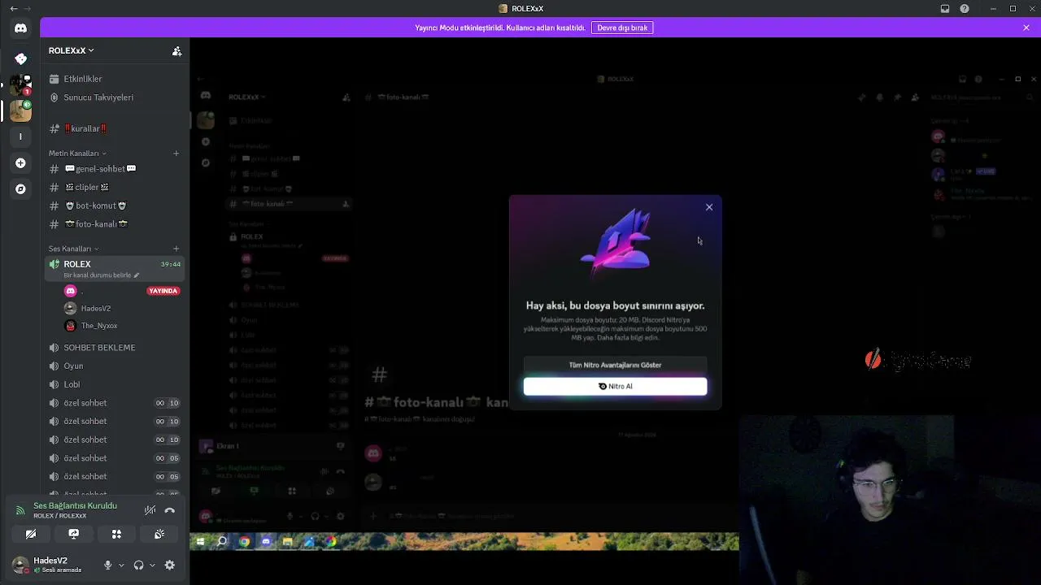Click Nitro Al button in stream

[x=616, y=387]
